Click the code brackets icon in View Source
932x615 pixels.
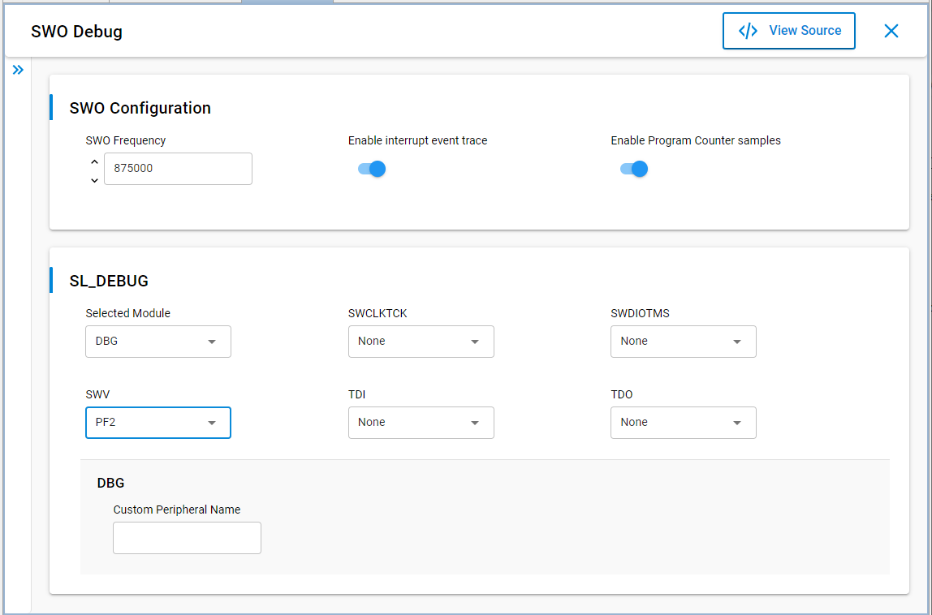[x=748, y=31]
